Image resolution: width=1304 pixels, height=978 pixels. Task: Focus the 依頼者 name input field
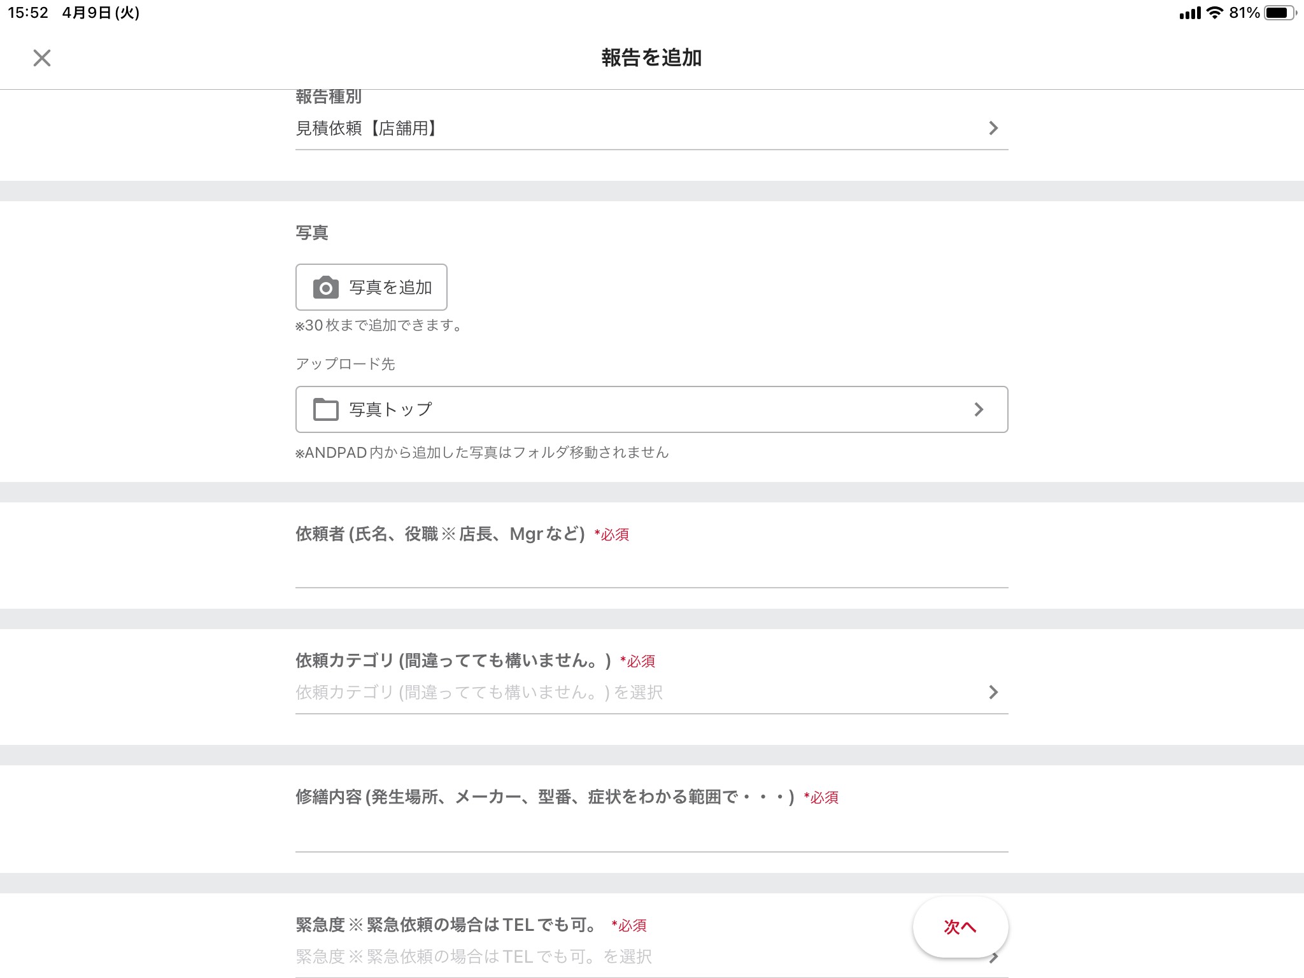coord(651,568)
